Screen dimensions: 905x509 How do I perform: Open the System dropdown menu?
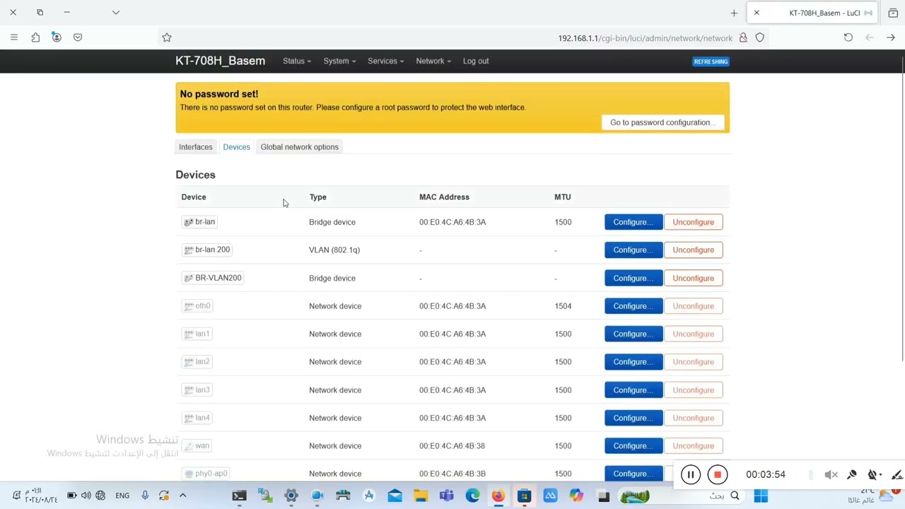(339, 61)
